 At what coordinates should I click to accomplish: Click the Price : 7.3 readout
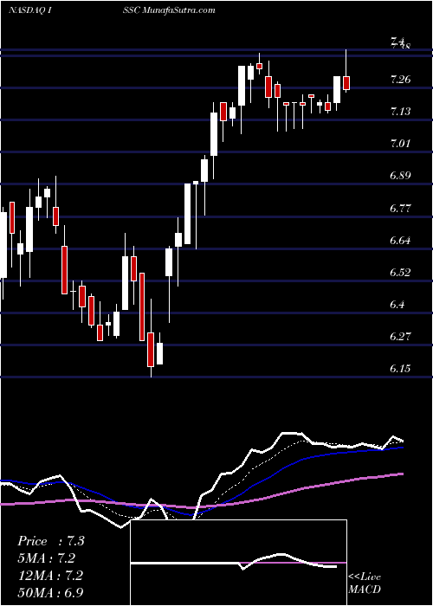coord(50,541)
